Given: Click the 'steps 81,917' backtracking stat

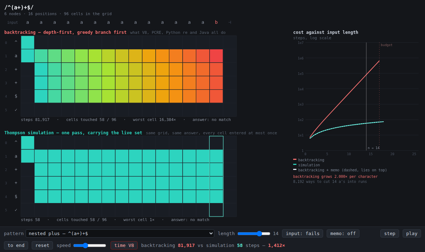Looking at the screenshot, I should coord(35,120).
